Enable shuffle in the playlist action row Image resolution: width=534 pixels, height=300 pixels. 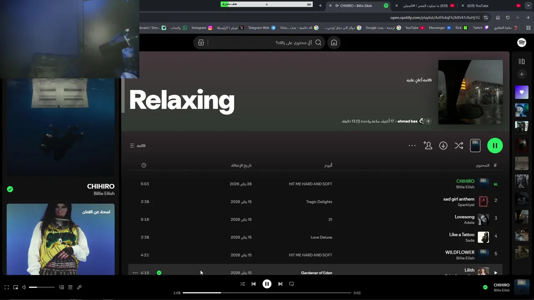(459, 145)
